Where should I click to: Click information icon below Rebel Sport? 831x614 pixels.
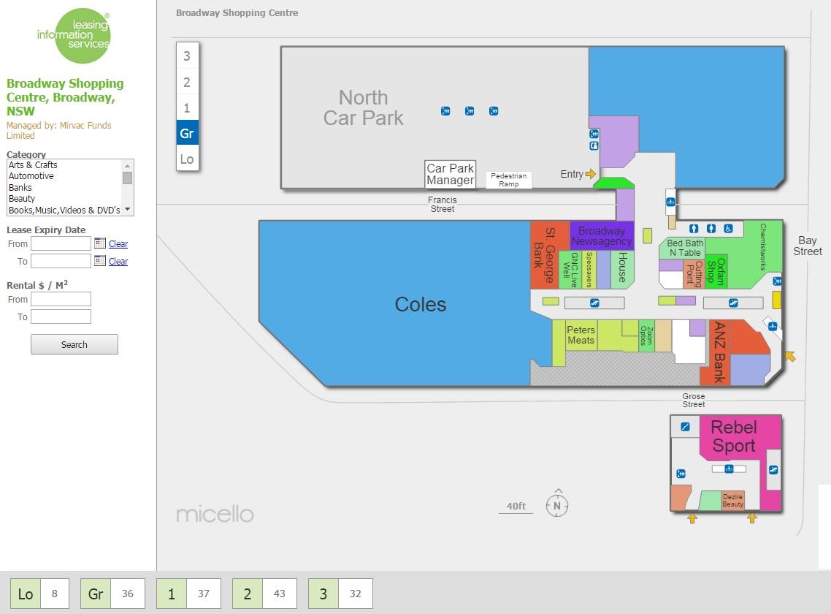[x=729, y=469]
